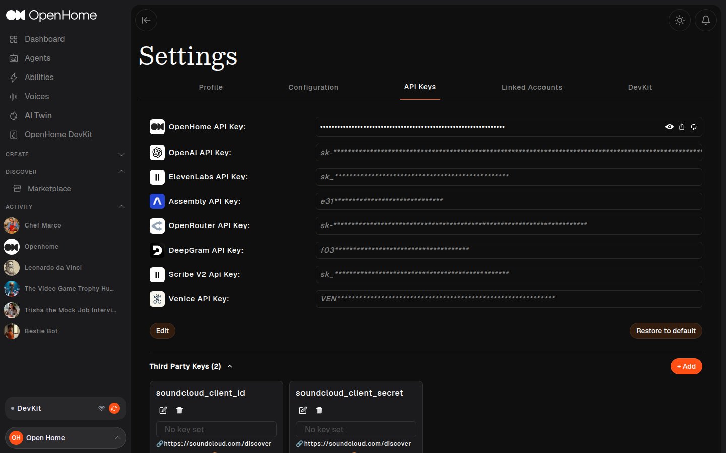The height and width of the screenshot is (453, 726).
Task: Switch to the Configuration tab
Action: tap(314, 87)
